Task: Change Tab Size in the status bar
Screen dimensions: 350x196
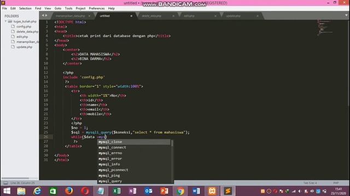Action: tap(310, 183)
